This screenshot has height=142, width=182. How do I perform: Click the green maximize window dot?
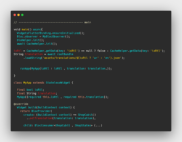pos(22,15)
